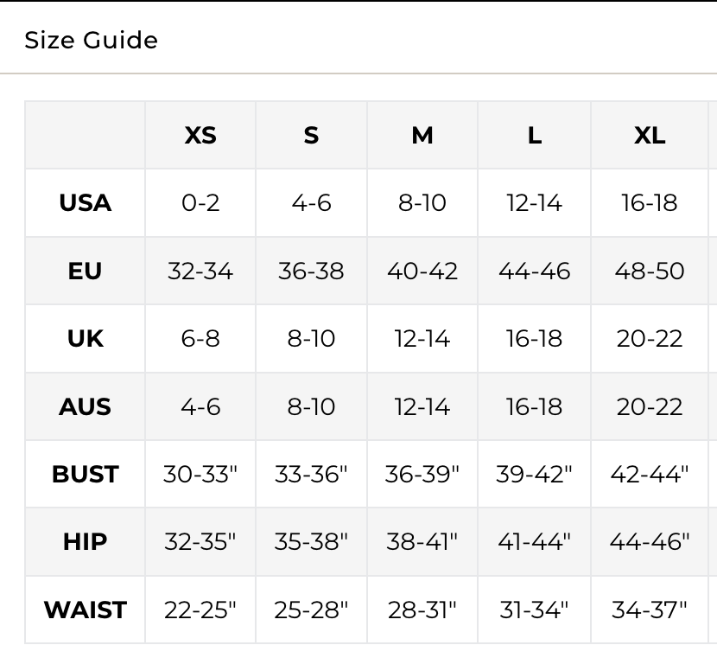Select the XS column header
This screenshot has width=717, height=645.
pyautogui.click(x=200, y=136)
